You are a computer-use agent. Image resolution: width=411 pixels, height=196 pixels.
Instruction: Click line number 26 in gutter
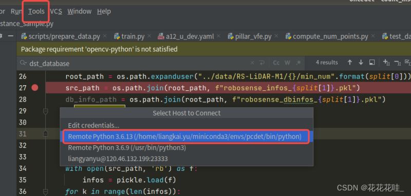point(23,76)
